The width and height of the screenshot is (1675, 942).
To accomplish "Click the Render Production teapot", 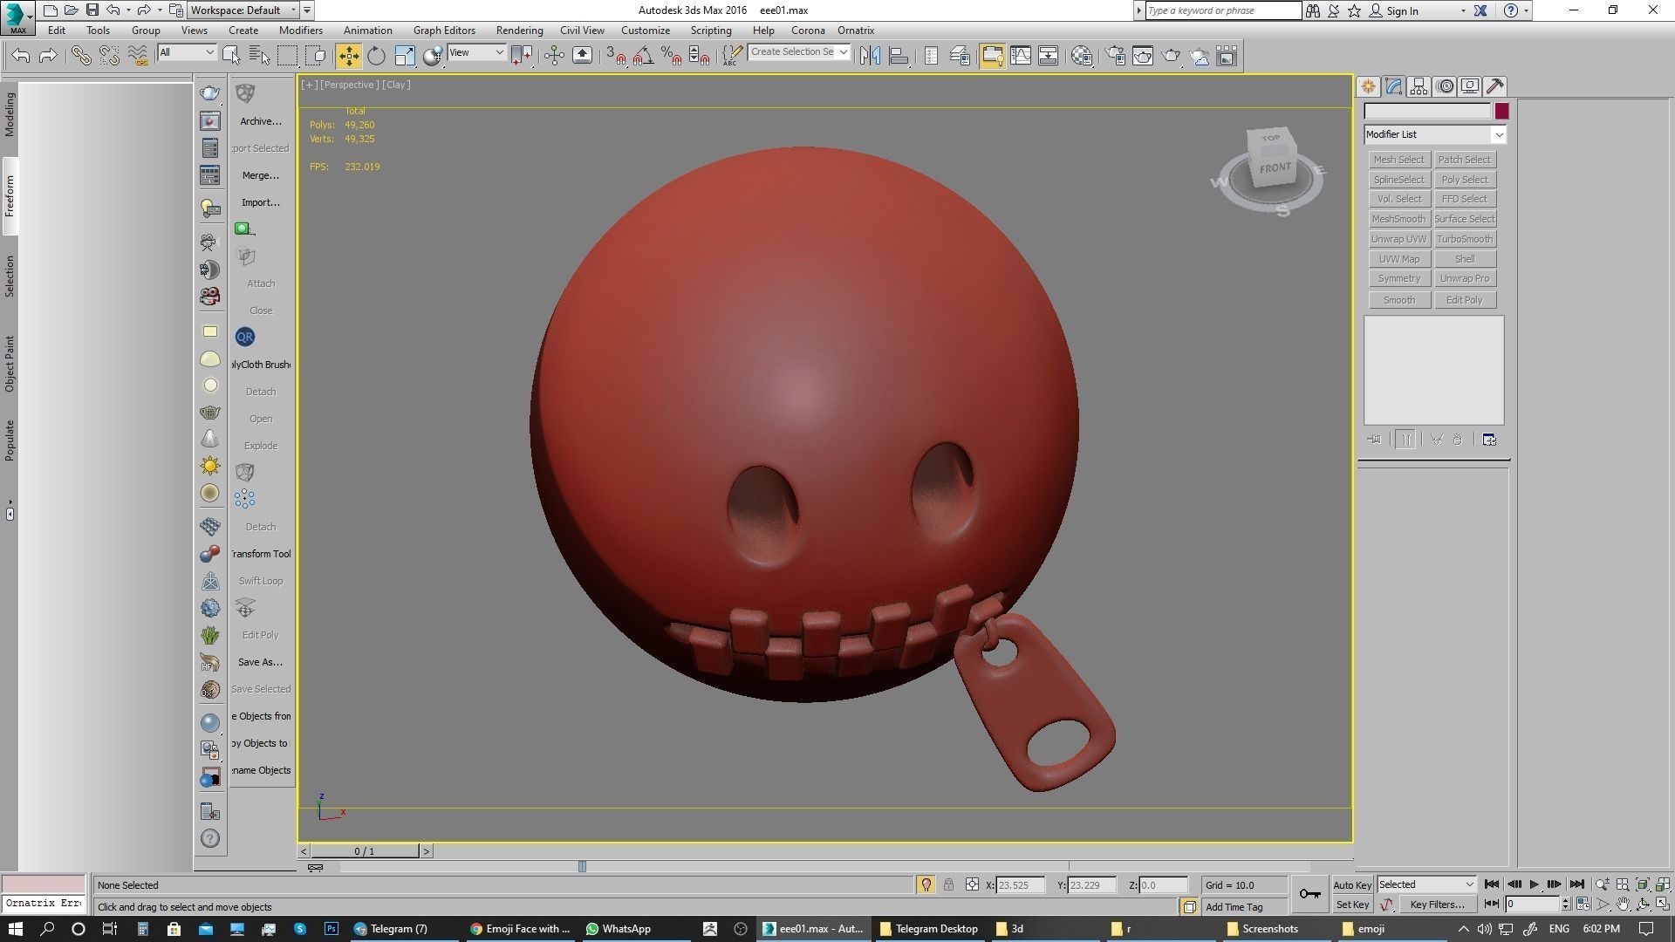I will pos(1171,56).
